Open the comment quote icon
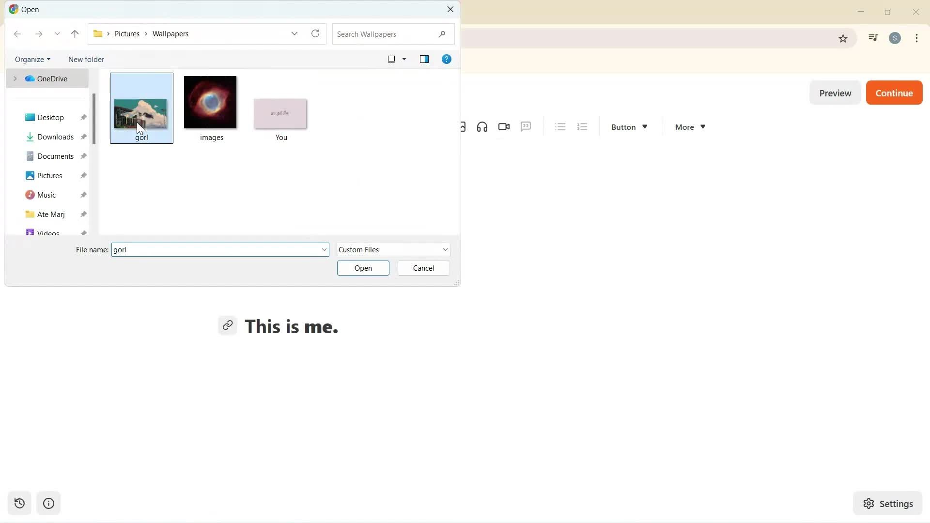The width and height of the screenshot is (930, 523). coord(526,126)
